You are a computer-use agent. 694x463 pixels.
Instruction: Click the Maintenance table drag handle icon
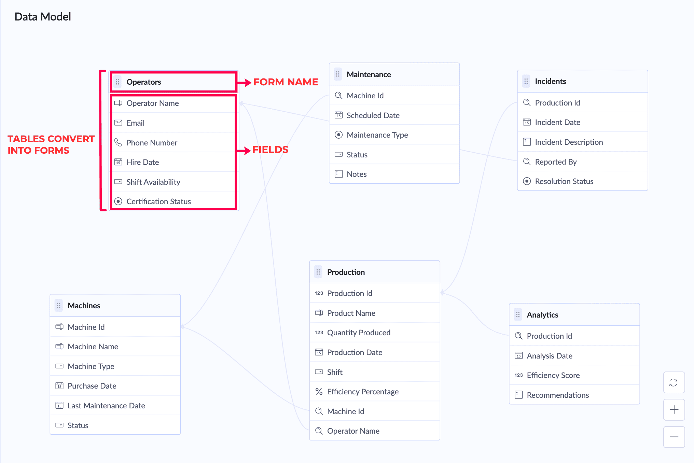[x=338, y=74]
